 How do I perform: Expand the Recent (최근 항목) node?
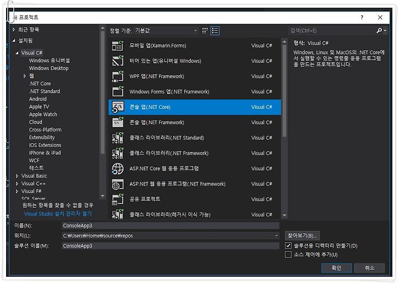coord(14,30)
